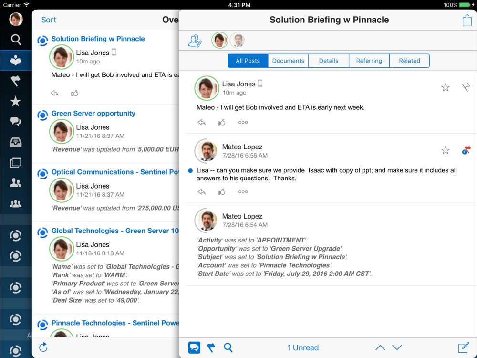Open the Favorites star in the sidebar

16,101
